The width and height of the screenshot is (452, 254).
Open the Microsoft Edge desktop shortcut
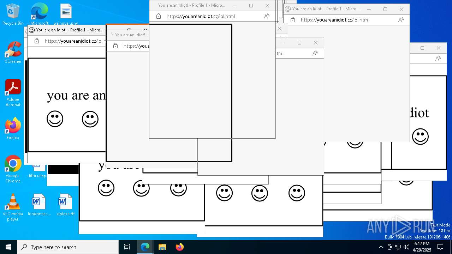pyautogui.click(x=39, y=14)
